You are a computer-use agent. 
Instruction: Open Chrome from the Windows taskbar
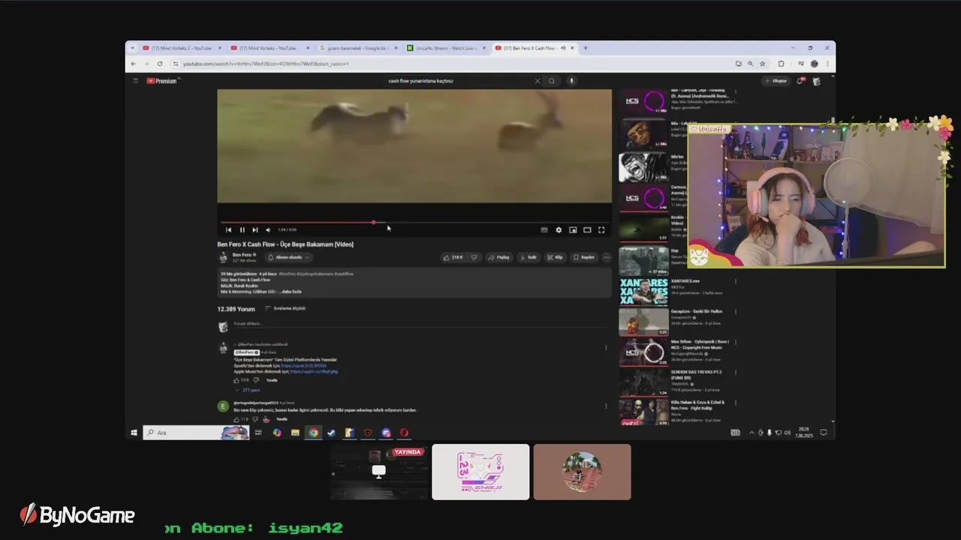pos(313,433)
